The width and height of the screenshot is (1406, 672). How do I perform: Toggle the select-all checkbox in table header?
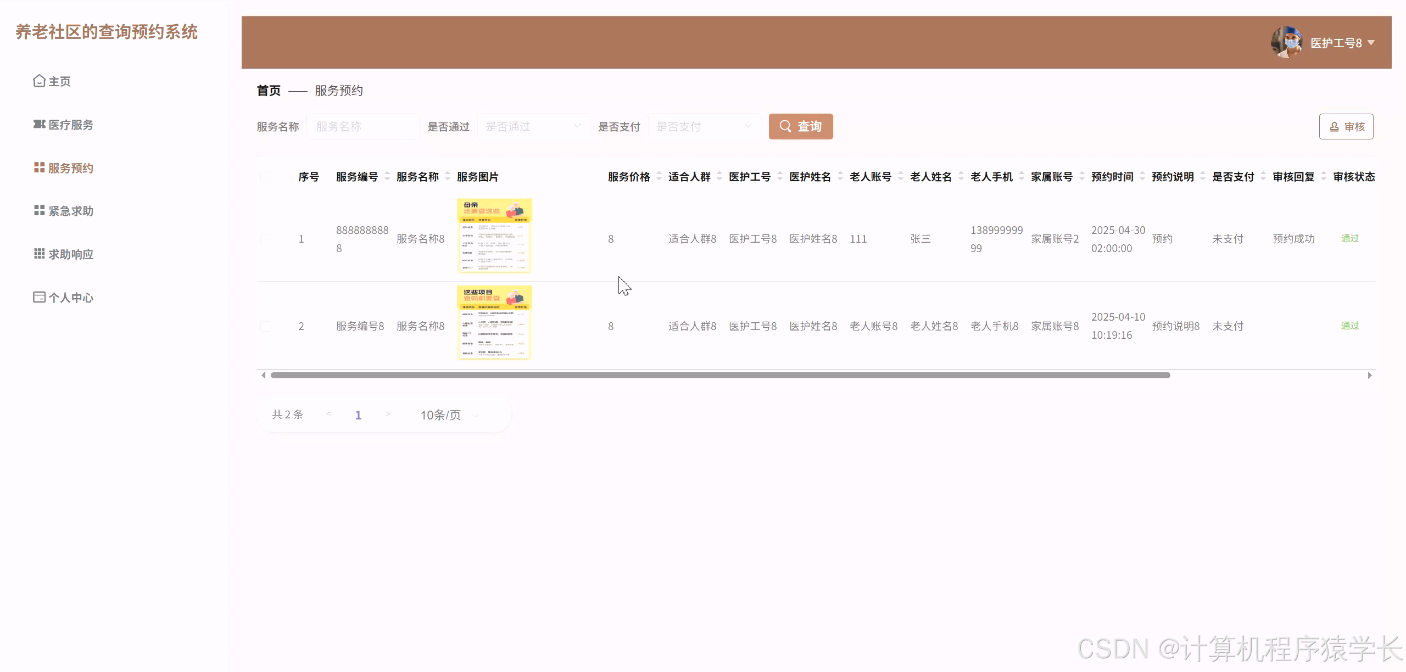tap(266, 177)
